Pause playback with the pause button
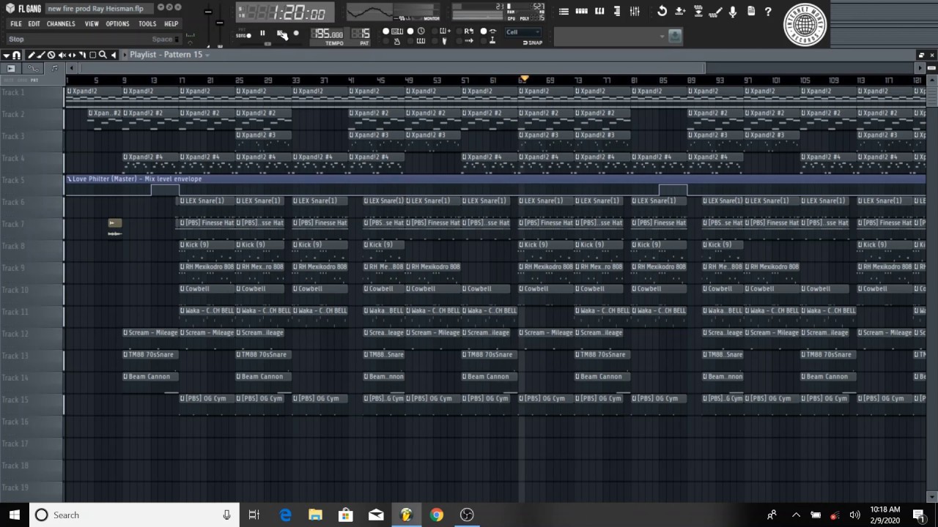 pyautogui.click(x=262, y=33)
